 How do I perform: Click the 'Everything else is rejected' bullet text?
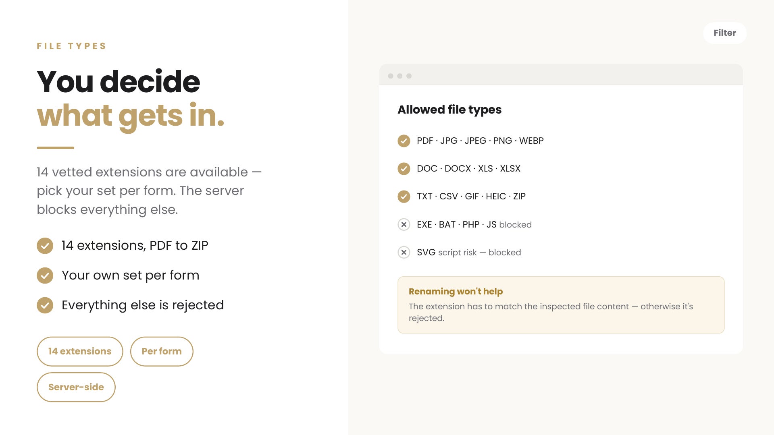[143, 305]
